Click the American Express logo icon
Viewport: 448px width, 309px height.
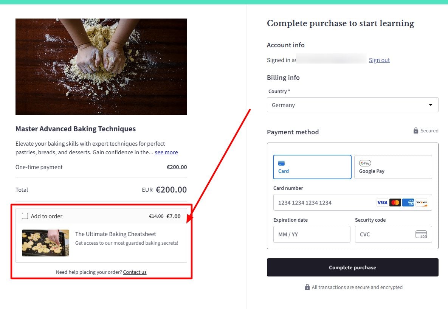(408, 203)
